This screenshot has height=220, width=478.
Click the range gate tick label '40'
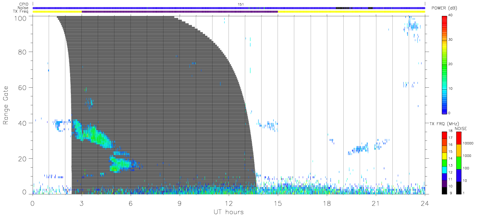click(x=23, y=123)
